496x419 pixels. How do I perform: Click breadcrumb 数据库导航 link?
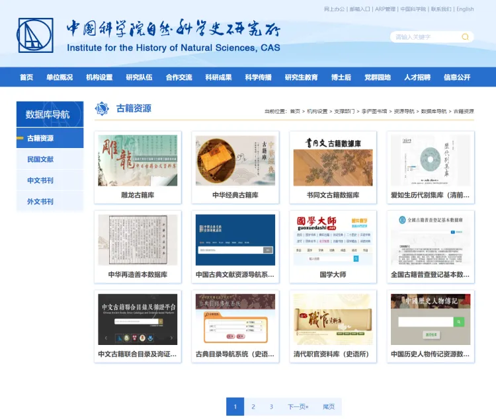434,111
